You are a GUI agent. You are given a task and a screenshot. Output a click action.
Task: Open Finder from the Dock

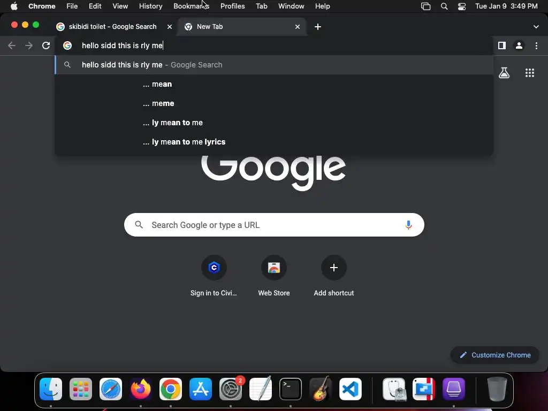(51, 389)
